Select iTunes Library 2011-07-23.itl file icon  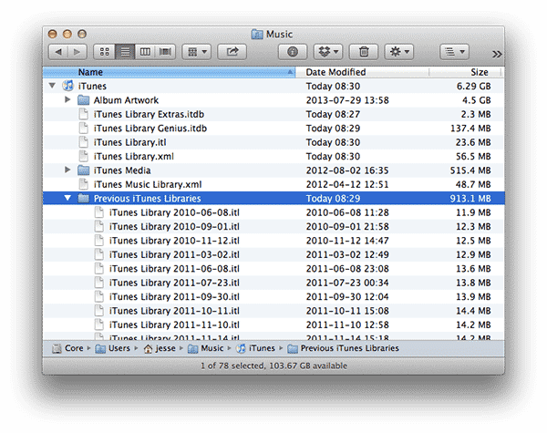pos(99,283)
